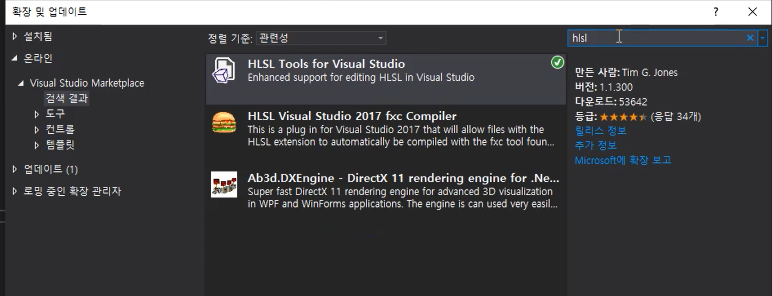This screenshot has width=772, height=296.
Task: Click Microsoft에 확장 보고 link
Action: click(623, 160)
